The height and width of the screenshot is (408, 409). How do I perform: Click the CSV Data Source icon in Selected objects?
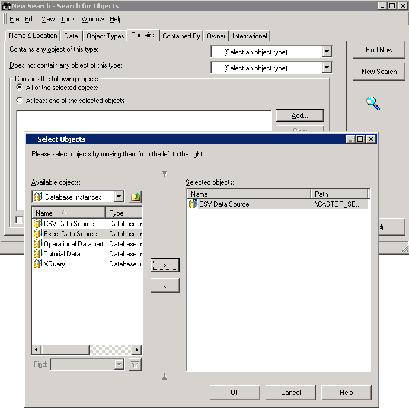point(193,204)
